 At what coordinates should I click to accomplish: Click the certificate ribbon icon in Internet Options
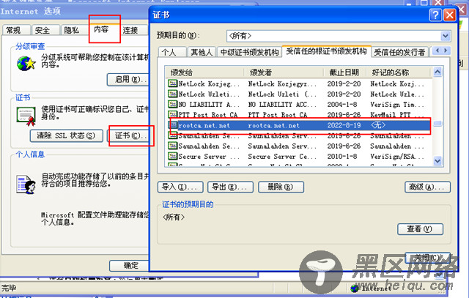(26, 116)
